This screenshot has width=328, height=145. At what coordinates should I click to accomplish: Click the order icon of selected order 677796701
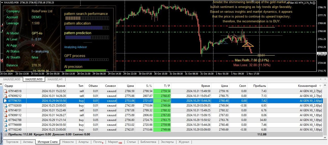coord(6,101)
